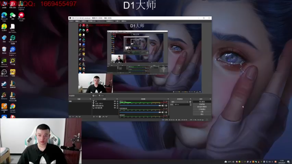Open the 滤镜 filters button above sources

click(x=101, y=95)
